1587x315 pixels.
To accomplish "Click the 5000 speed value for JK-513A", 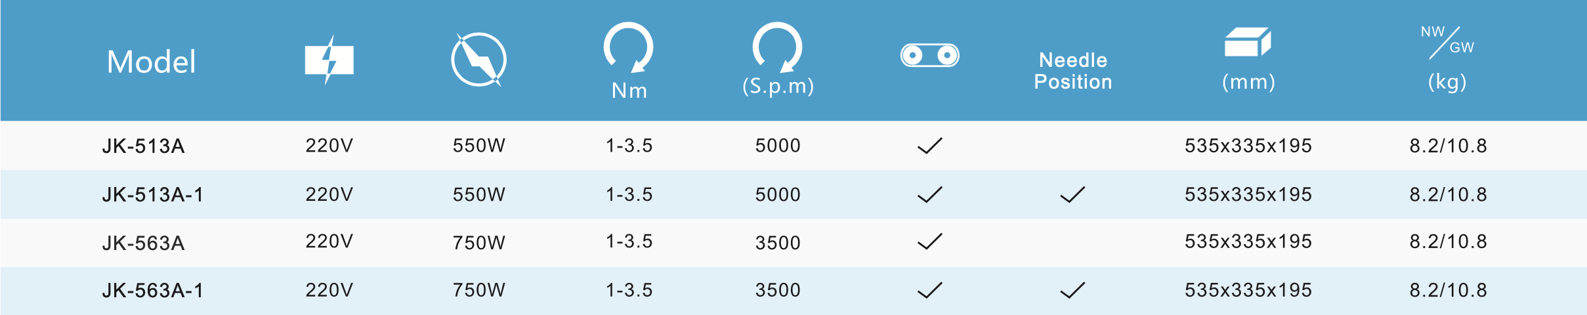I will (778, 146).
